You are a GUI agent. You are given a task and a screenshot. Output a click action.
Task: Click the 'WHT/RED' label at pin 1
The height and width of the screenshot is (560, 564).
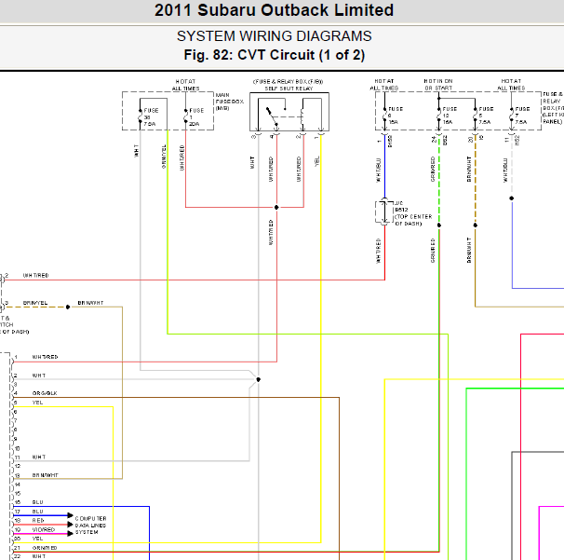tap(45, 357)
